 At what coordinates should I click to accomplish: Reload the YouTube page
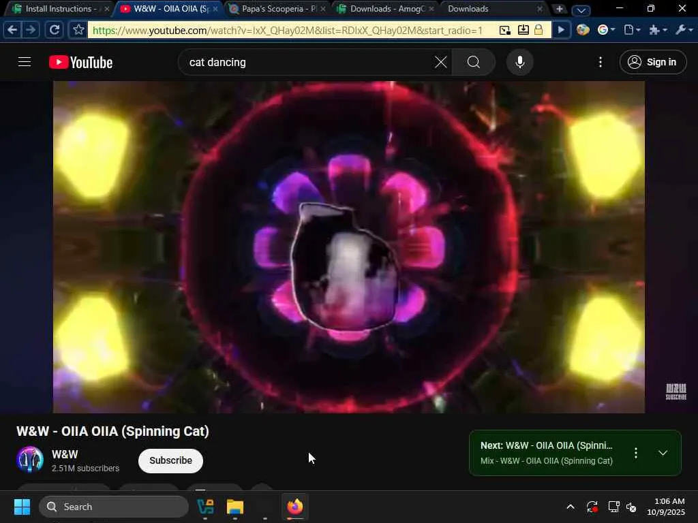pos(55,30)
